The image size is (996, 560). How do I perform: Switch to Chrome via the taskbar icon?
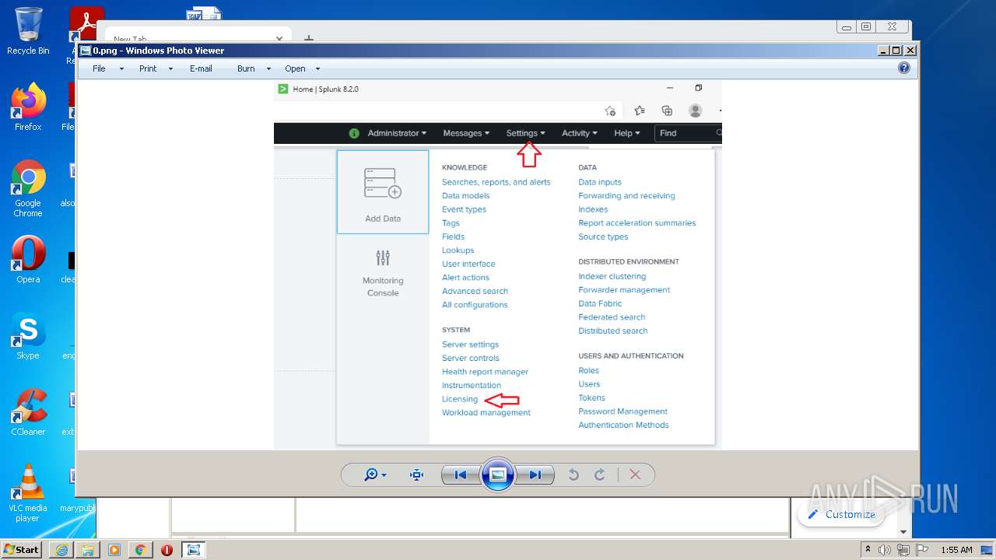click(x=141, y=550)
